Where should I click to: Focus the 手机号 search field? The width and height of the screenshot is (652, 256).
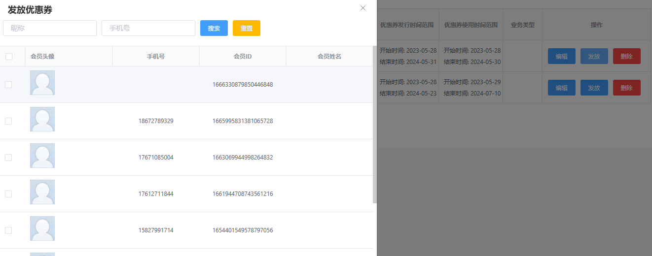(148, 28)
